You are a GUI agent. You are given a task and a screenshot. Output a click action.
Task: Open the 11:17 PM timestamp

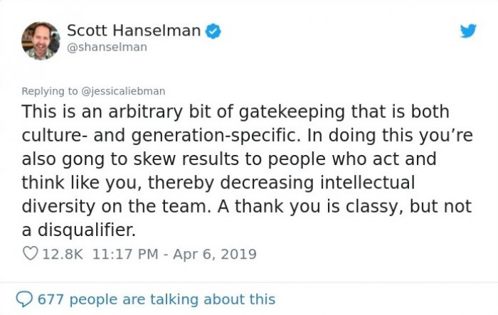(125, 254)
